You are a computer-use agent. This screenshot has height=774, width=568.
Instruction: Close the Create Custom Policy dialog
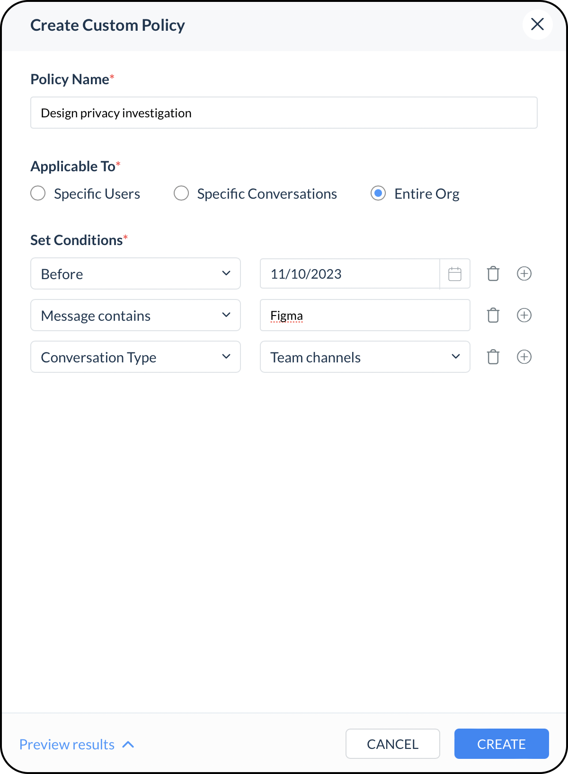pyautogui.click(x=537, y=24)
